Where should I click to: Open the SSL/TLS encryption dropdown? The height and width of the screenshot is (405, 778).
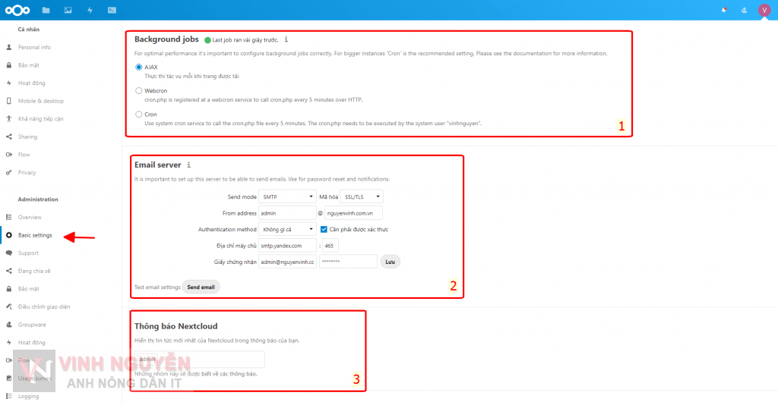pyautogui.click(x=362, y=196)
